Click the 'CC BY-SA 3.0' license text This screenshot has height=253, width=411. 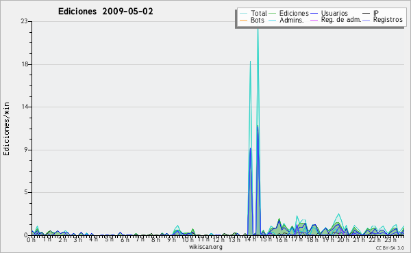(x=390, y=248)
